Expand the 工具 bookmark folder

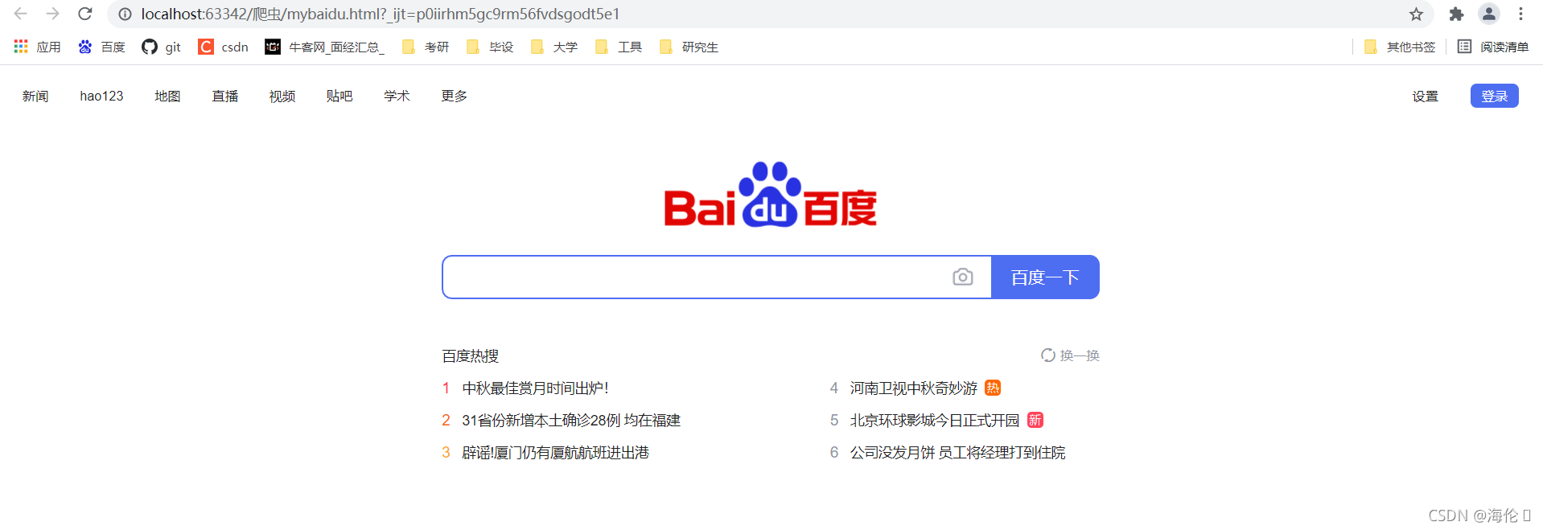pos(619,47)
